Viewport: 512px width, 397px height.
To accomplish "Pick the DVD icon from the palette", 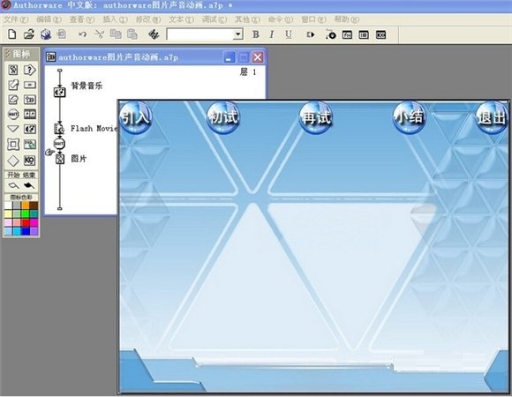I will click(x=30, y=144).
